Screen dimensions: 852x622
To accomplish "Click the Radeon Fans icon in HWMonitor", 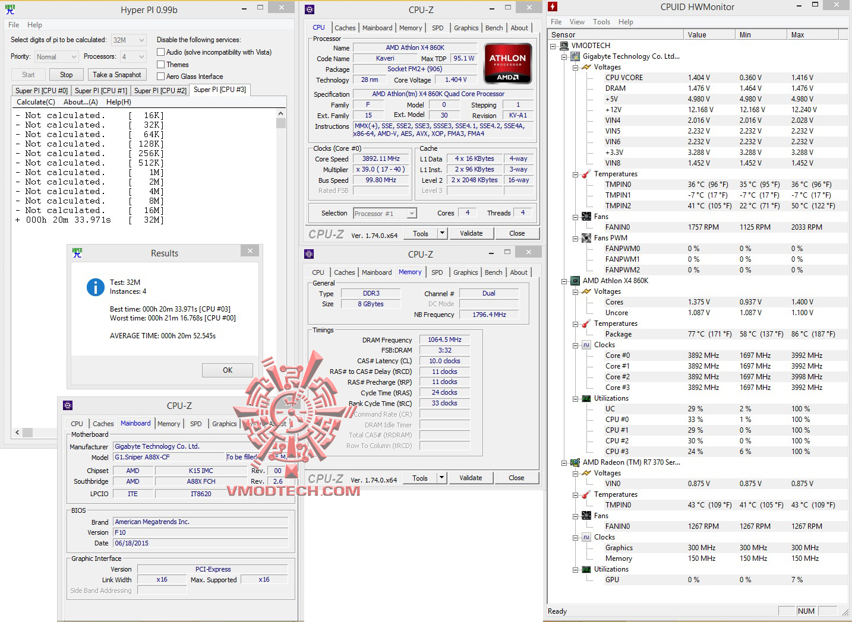I will tap(586, 516).
